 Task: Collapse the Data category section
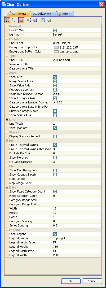(7, 187)
